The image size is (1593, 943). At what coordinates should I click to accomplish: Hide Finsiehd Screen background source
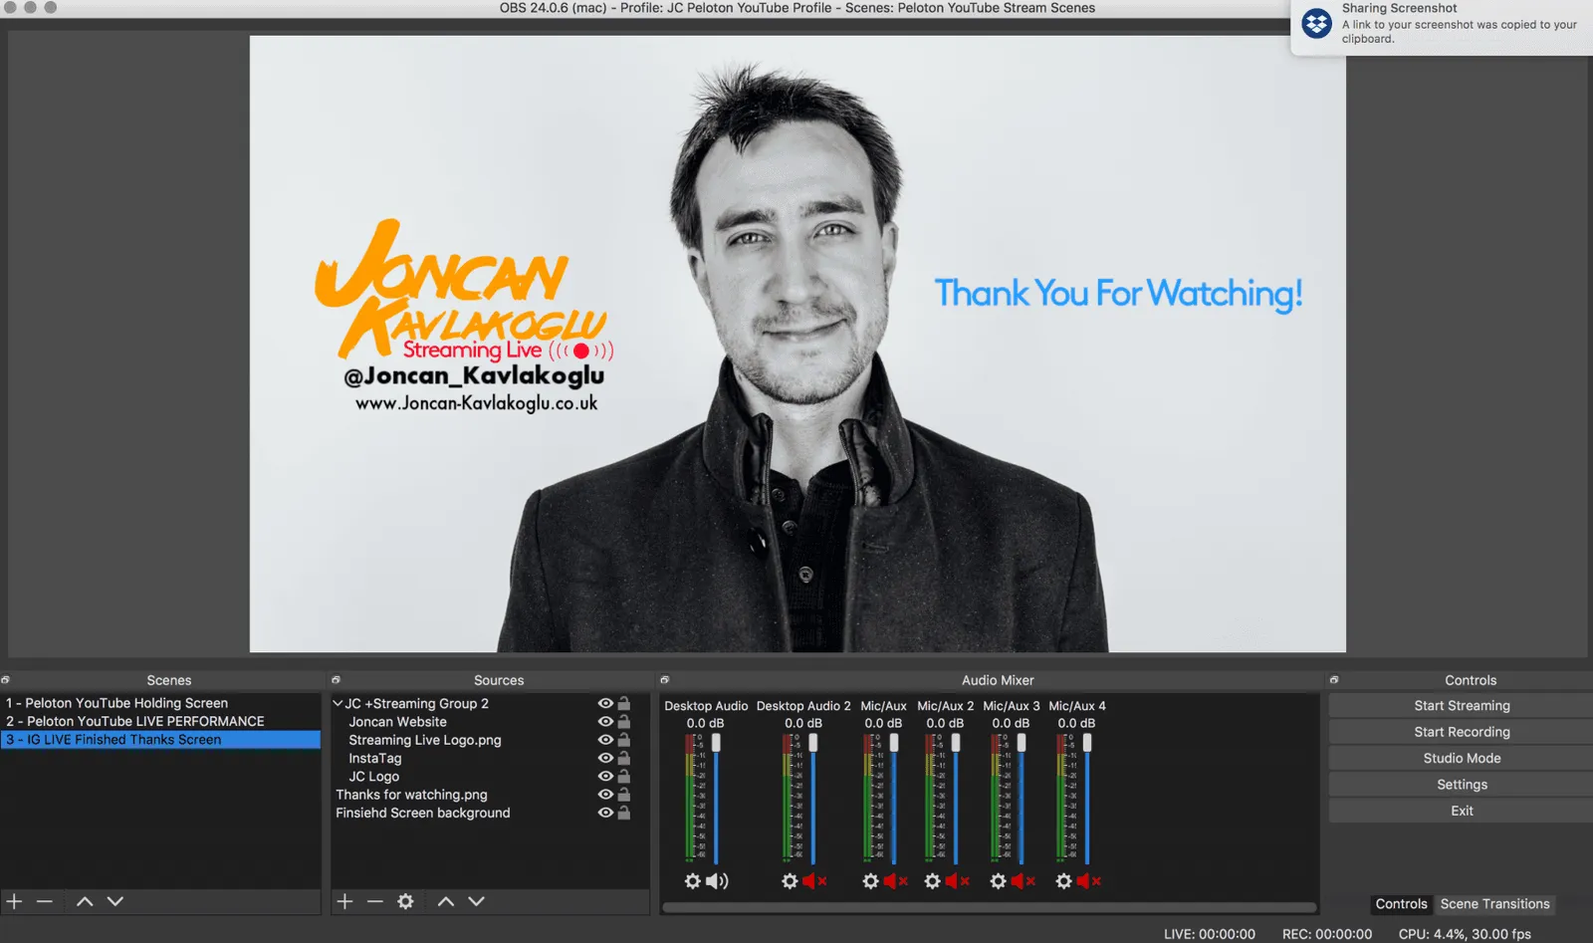tap(605, 813)
